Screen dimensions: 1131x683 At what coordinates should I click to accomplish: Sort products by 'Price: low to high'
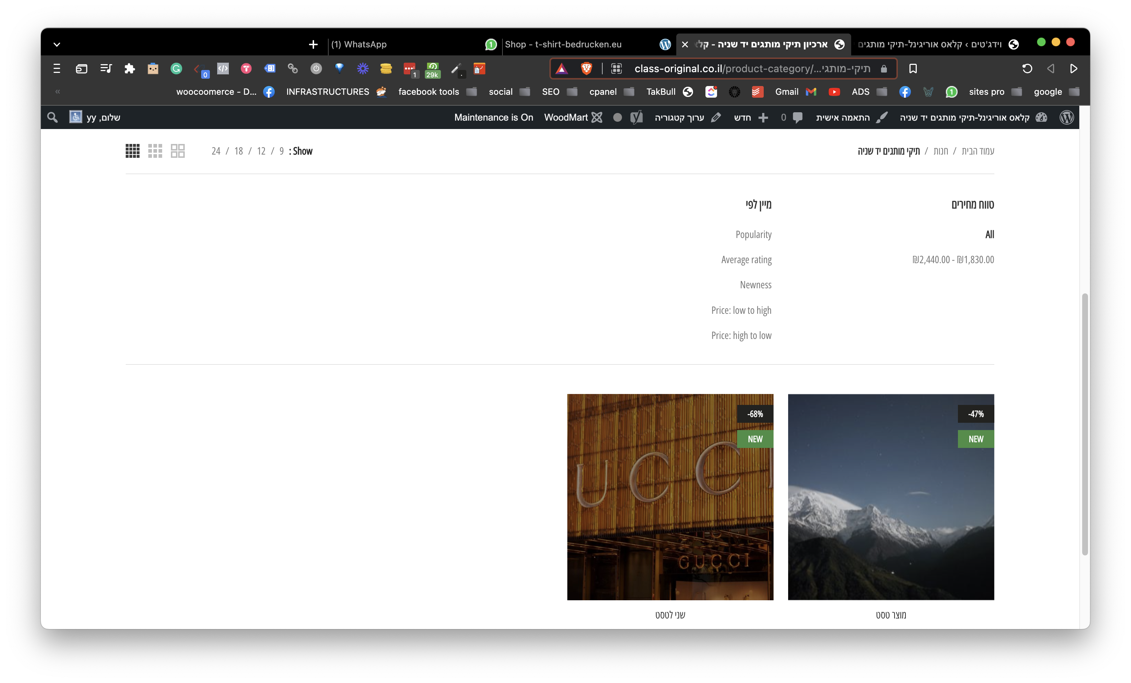click(741, 310)
